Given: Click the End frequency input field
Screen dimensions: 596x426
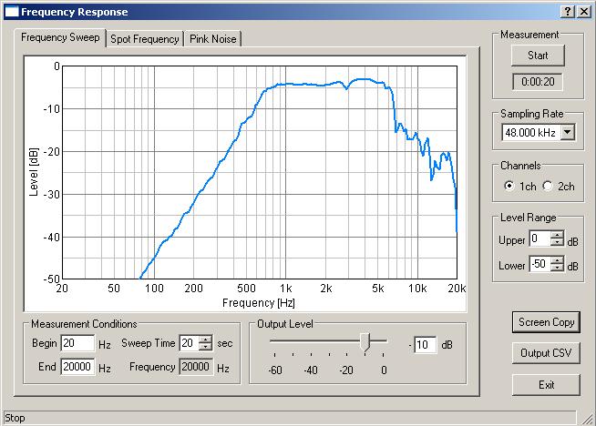Looking at the screenshot, I should click(77, 368).
